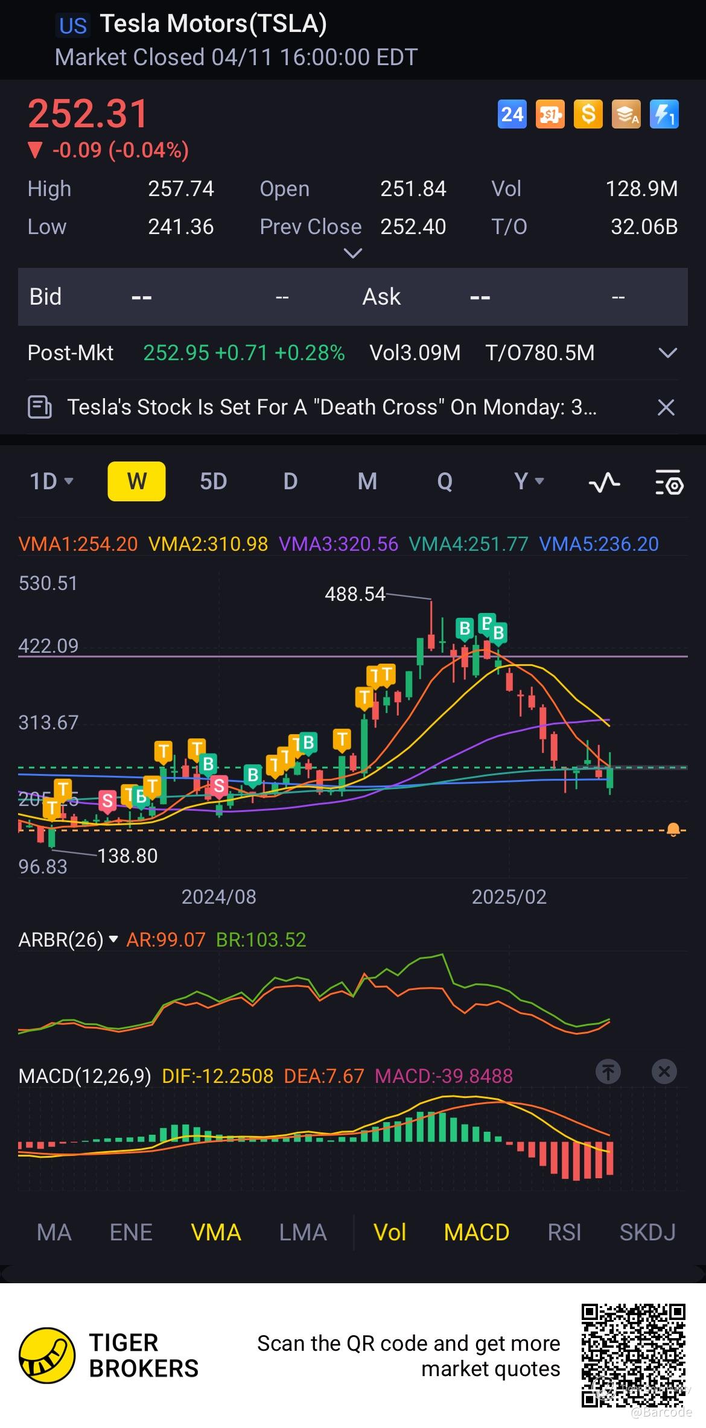The width and height of the screenshot is (706, 1428).
Task: Open chart settings list-gear icon
Action: pos(669,481)
